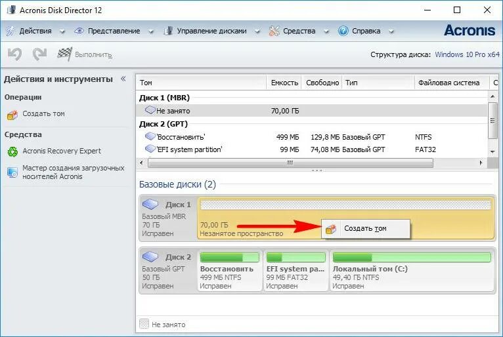Viewport: 503px width, 337px height.
Task: Select the EFI system pa... 99 МБ partition block
Action: [x=295, y=271]
